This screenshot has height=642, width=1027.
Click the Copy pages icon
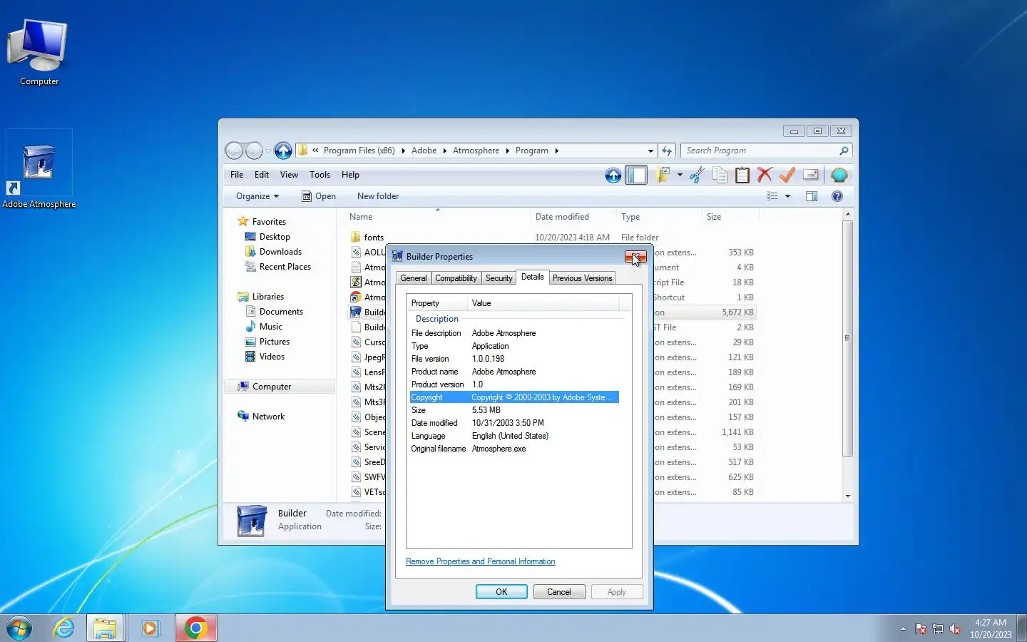click(720, 175)
